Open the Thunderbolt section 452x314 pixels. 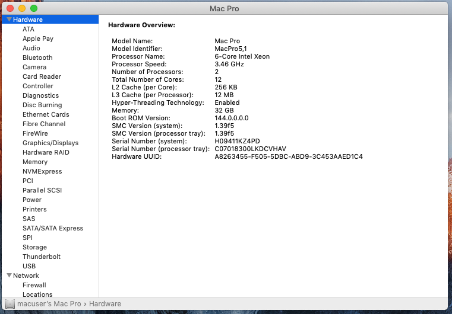42,257
